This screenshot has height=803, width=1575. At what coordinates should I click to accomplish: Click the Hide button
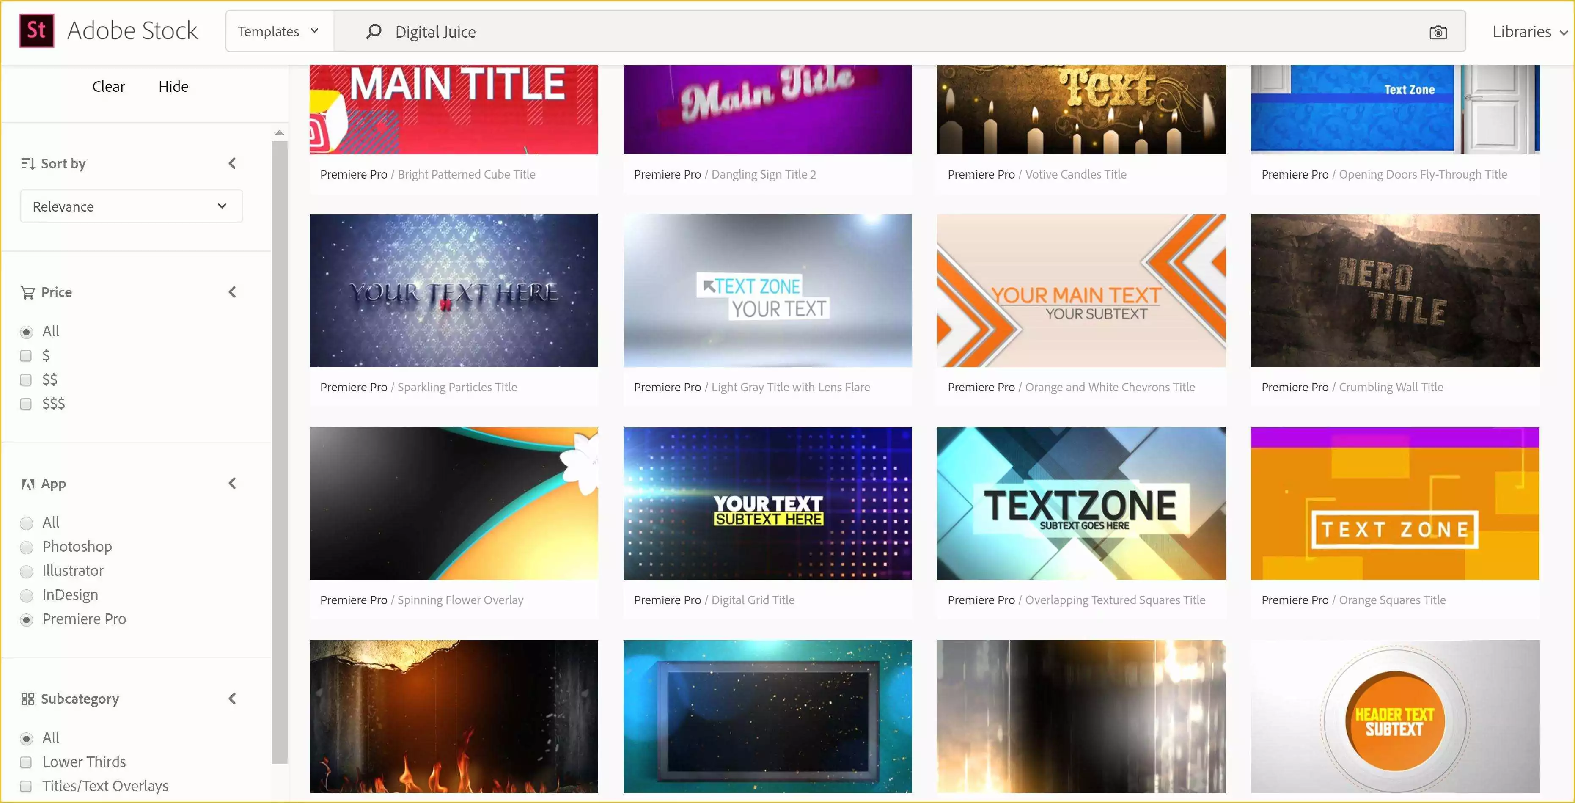coord(173,86)
